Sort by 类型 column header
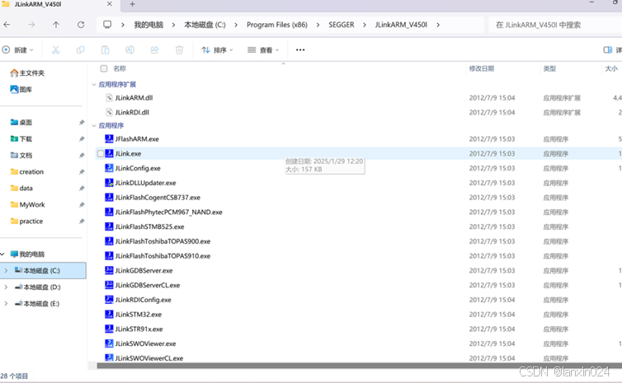Viewport: 622px width, 383px height. pyautogui.click(x=549, y=68)
